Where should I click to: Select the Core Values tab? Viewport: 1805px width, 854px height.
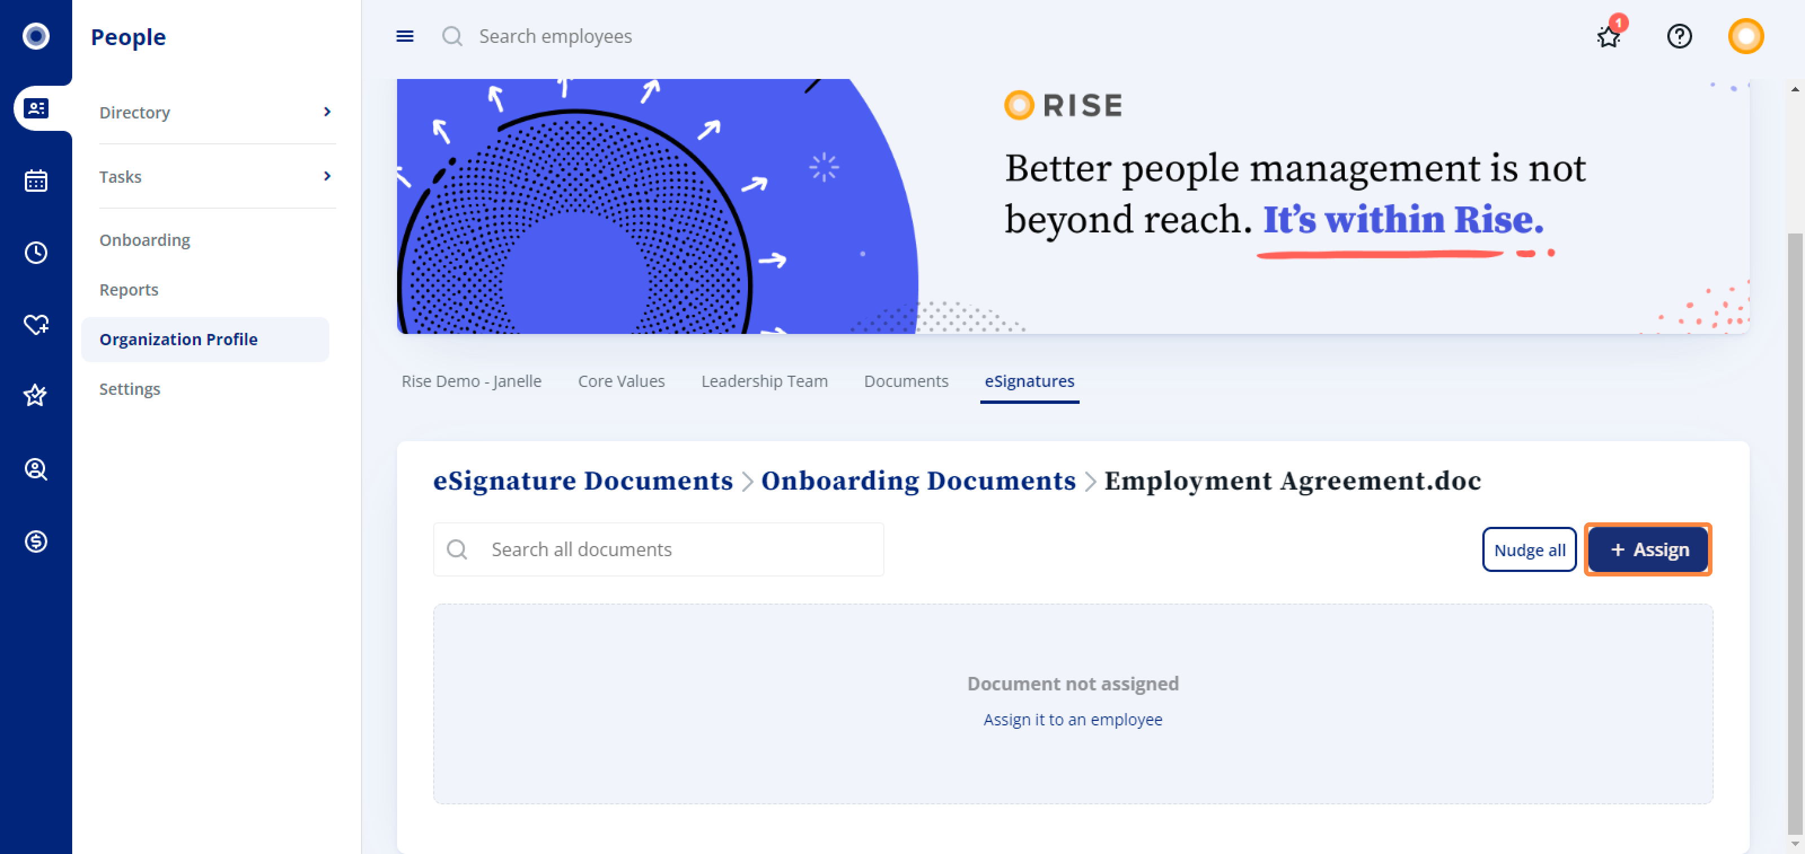(x=621, y=381)
